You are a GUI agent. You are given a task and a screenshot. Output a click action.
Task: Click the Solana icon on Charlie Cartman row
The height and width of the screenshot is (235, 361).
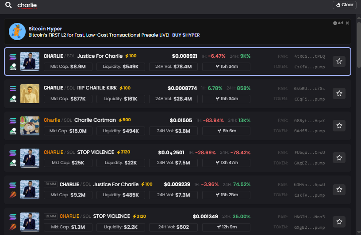click(x=13, y=120)
